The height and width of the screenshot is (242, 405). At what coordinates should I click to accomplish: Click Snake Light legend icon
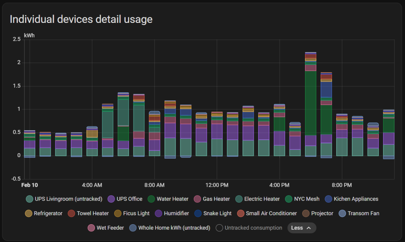(199, 213)
